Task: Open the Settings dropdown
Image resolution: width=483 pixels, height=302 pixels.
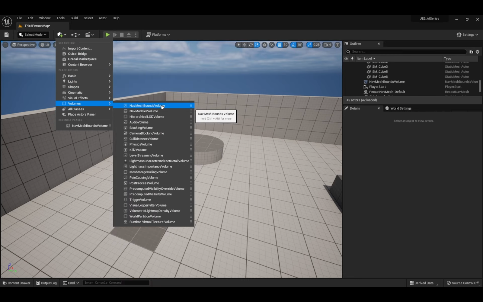Action: pyautogui.click(x=467, y=35)
